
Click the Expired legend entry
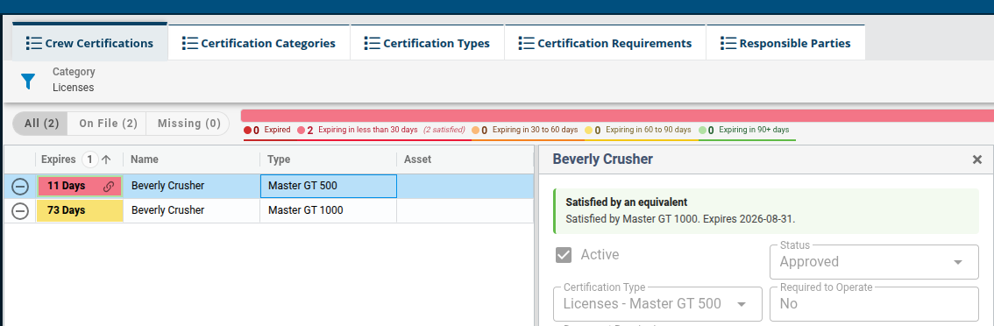pos(266,130)
